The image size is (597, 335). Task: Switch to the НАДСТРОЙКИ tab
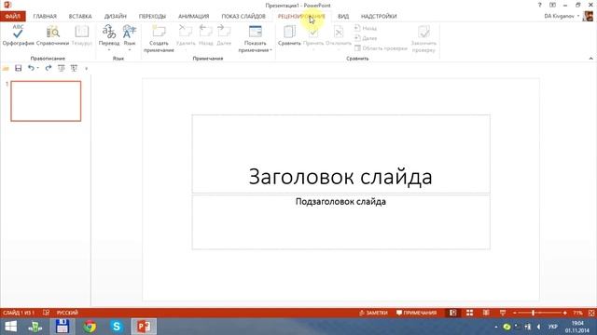tap(379, 17)
